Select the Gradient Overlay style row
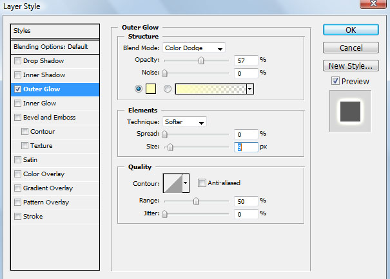 click(55, 188)
